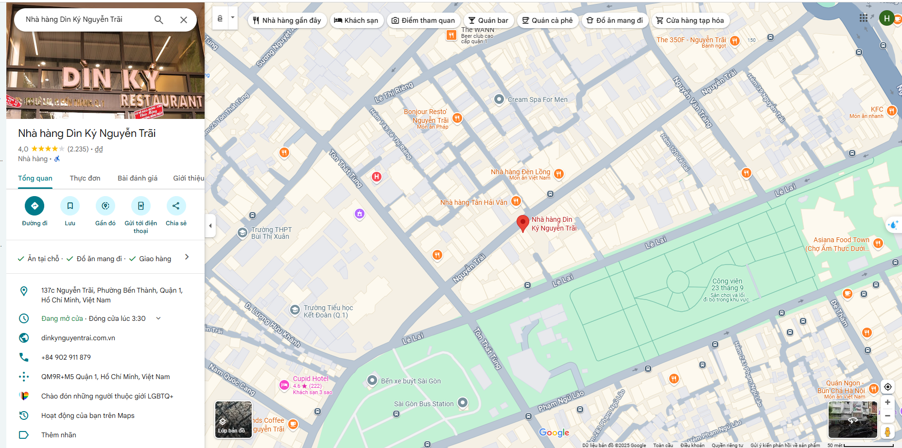
Task: Select the Trường THPT Bùi Thị Xuân marker
Action: (243, 233)
